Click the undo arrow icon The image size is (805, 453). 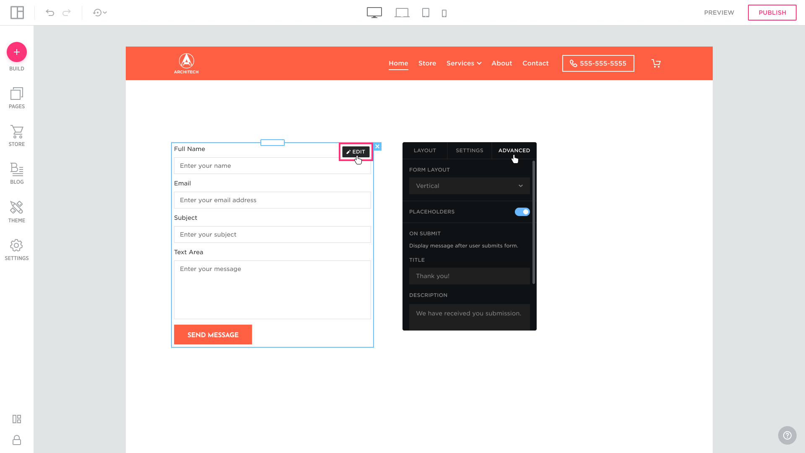point(50,13)
